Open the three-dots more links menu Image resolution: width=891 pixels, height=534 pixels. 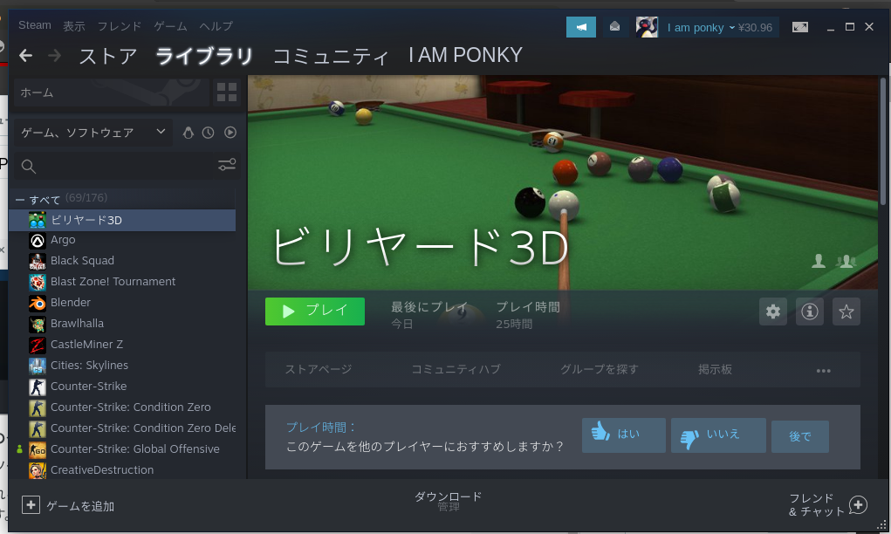(824, 370)
